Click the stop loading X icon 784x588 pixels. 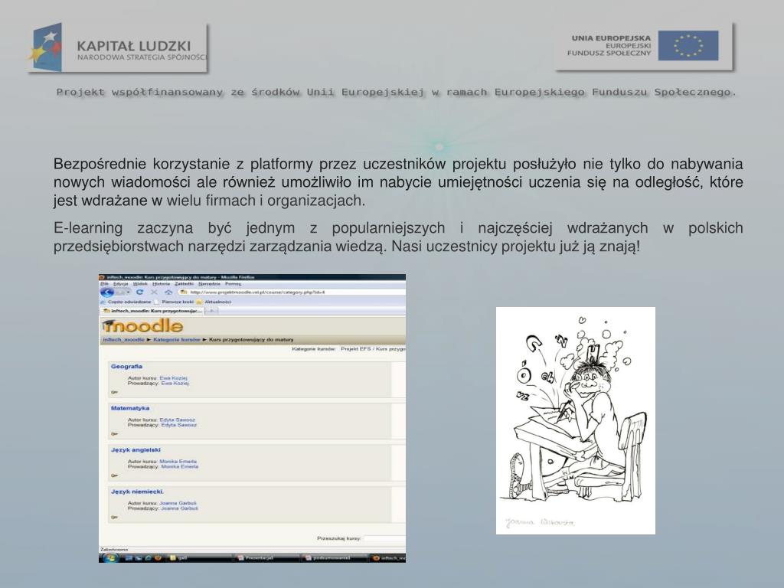point(154,292)
